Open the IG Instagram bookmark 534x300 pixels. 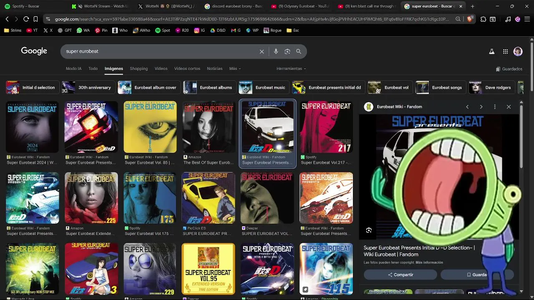(199, 30)
